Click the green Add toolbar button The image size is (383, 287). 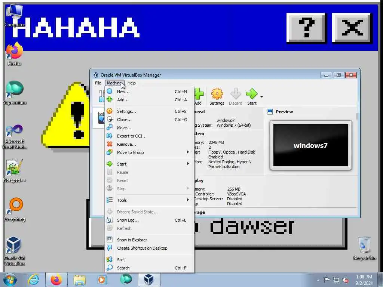pos(199,97)
